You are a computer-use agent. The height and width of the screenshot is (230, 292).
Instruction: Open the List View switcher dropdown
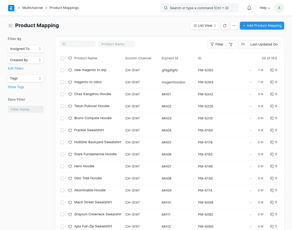(x=204, y=26)
